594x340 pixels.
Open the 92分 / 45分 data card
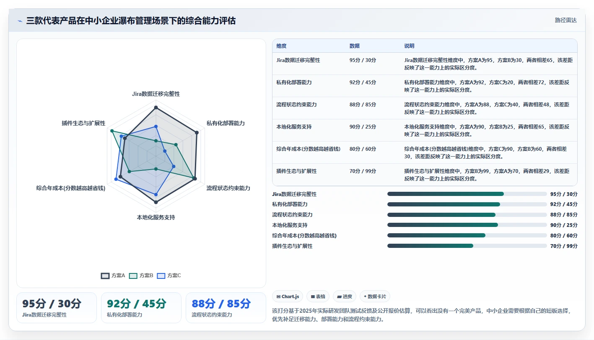pyautogui.click(x=141, y=308)
